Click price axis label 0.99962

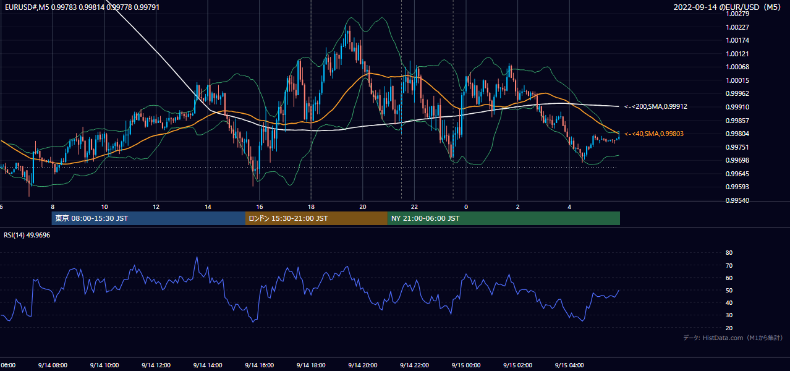(738, 93)
